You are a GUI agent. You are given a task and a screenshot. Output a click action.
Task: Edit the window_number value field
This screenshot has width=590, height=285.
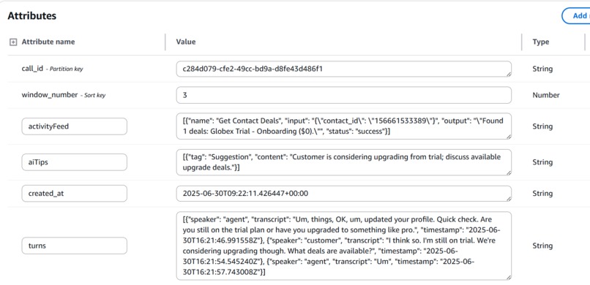pyautogui.click(x=343, y=95)
